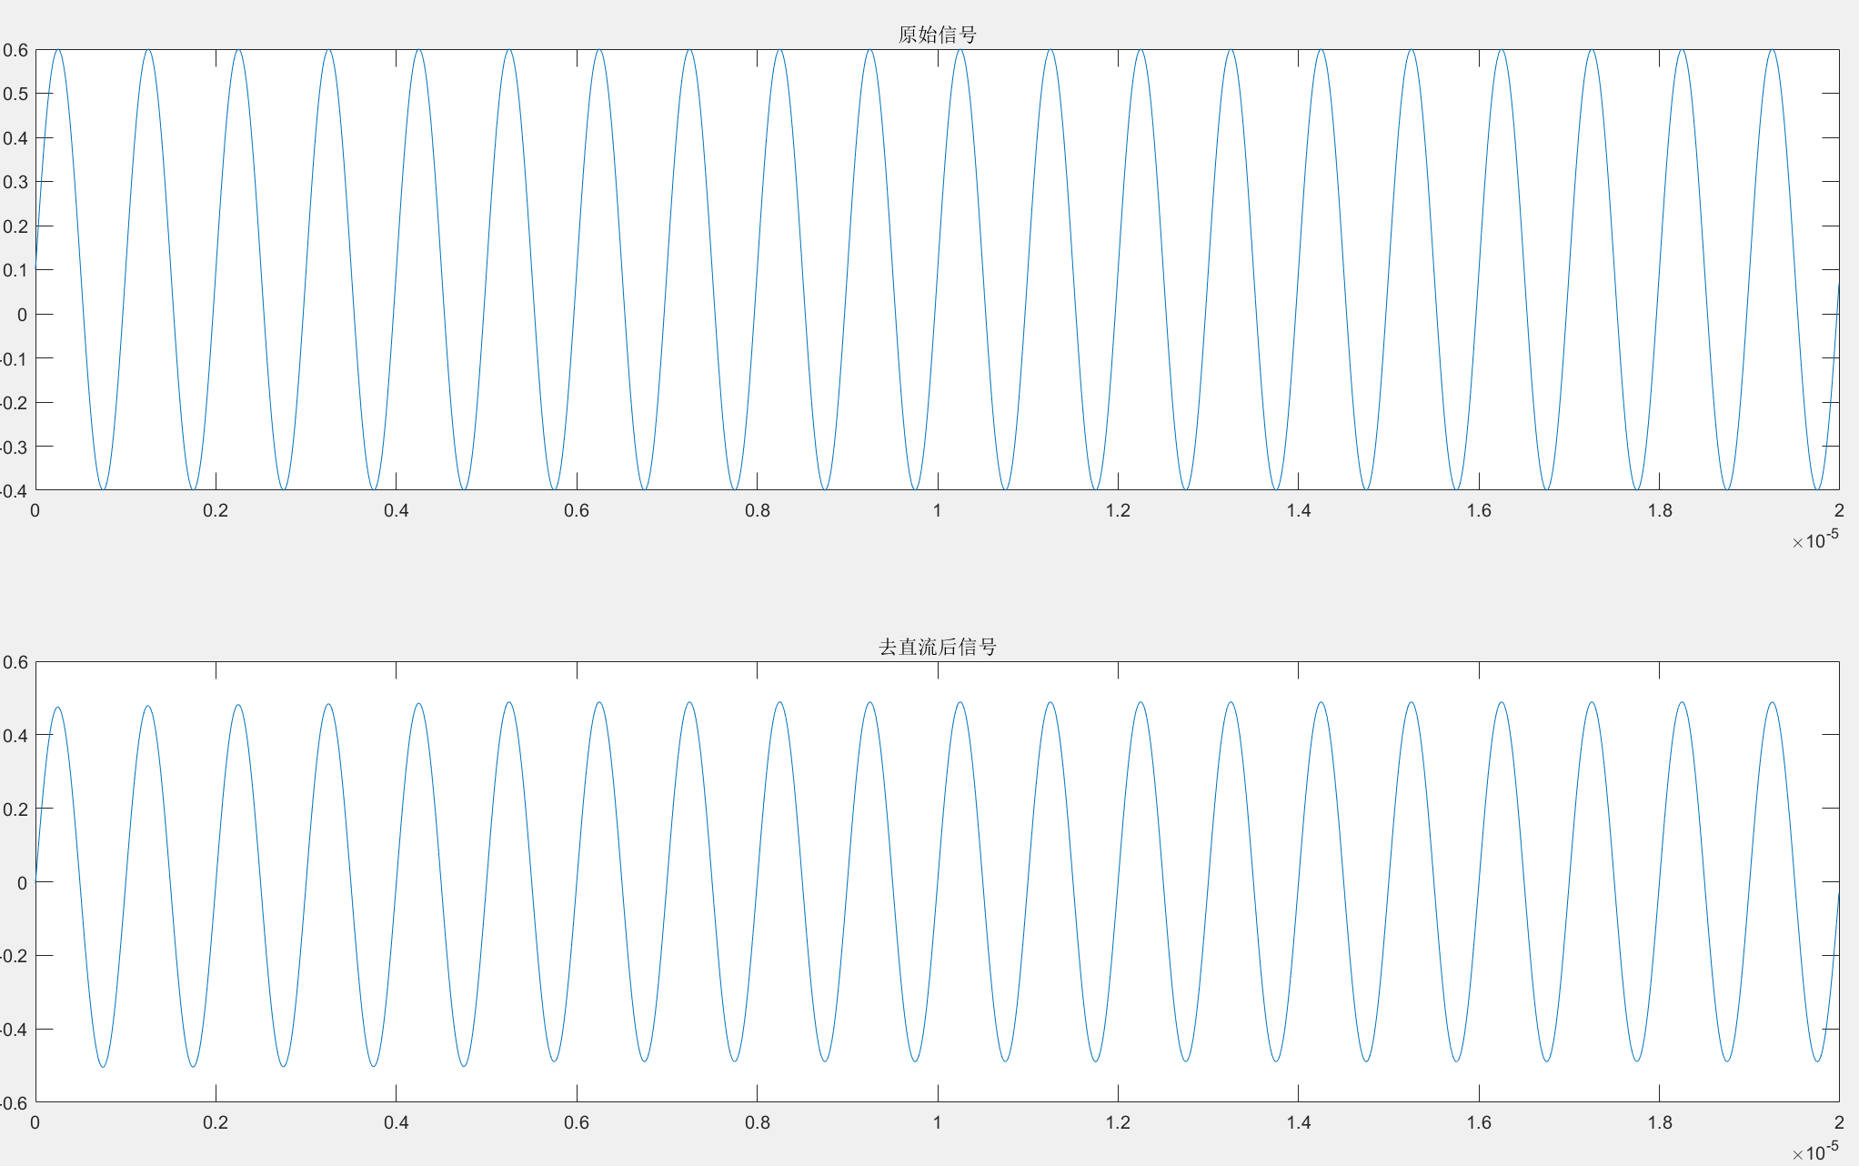
Task: Click x-axis tick label 0.4 of top plot
Action: pos(397,510)
